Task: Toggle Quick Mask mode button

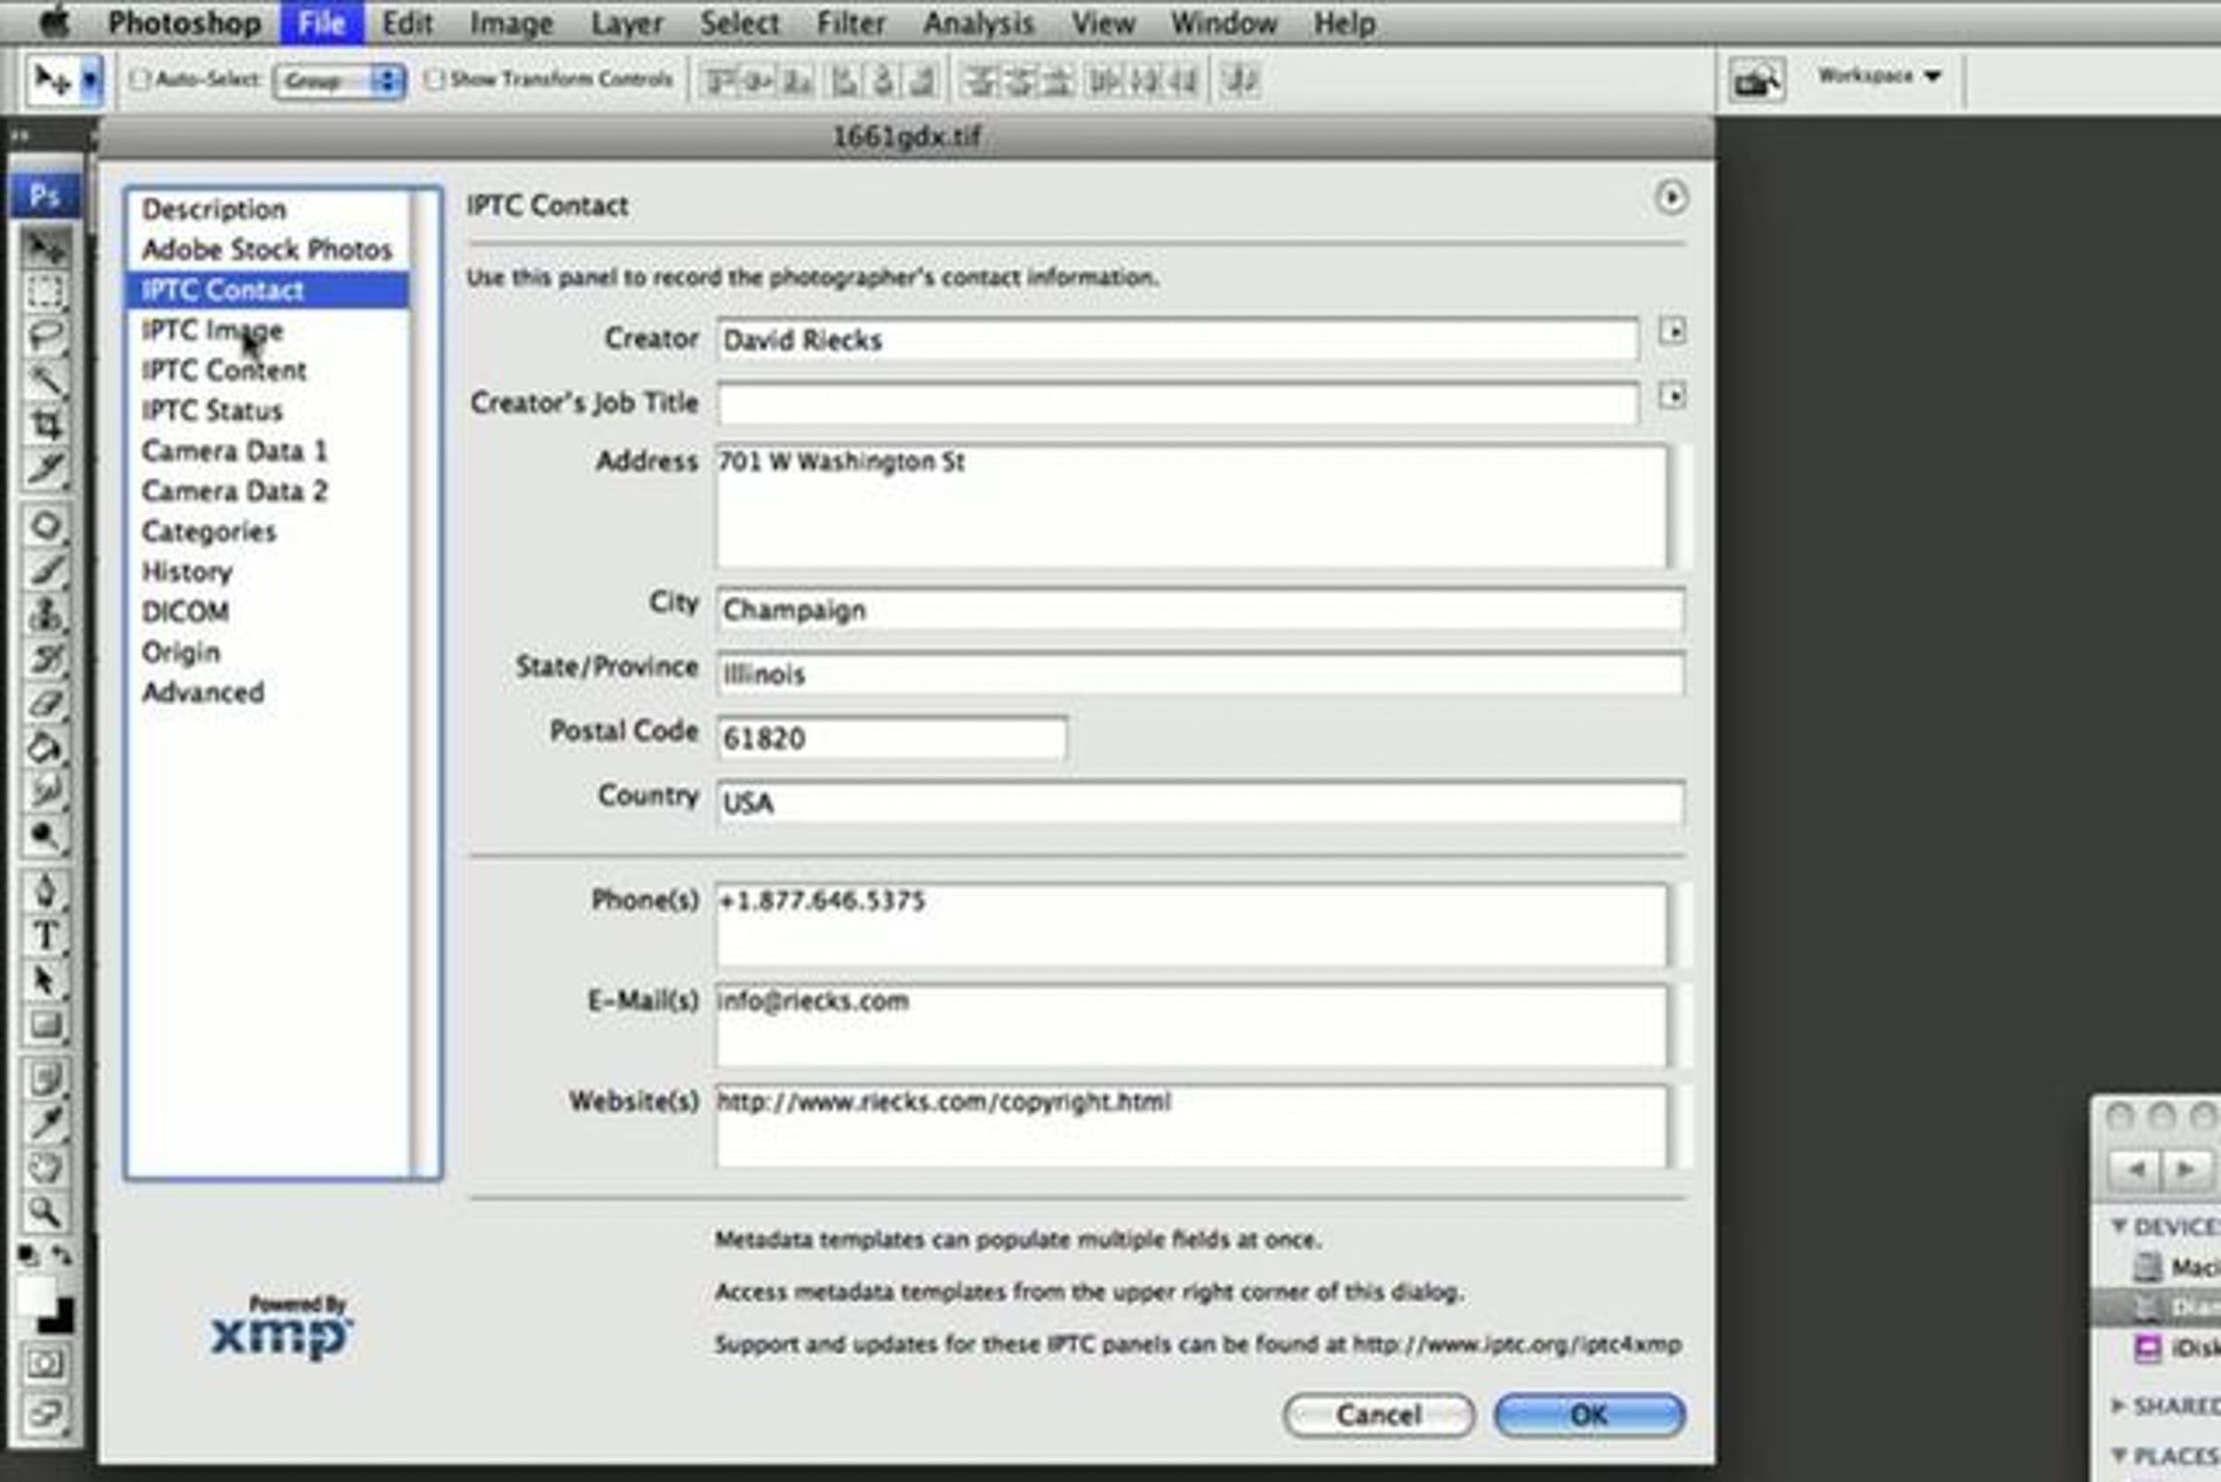Action: (x=44, y=1364)
